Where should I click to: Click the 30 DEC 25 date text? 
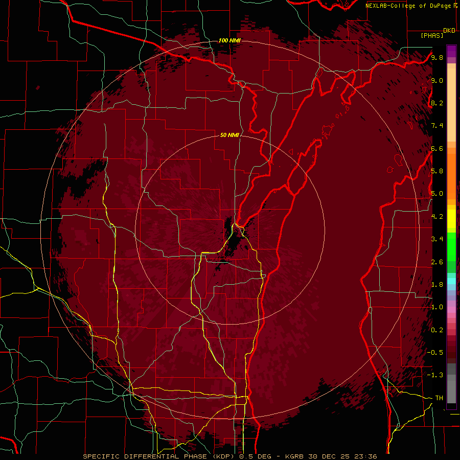pos(330,456)
